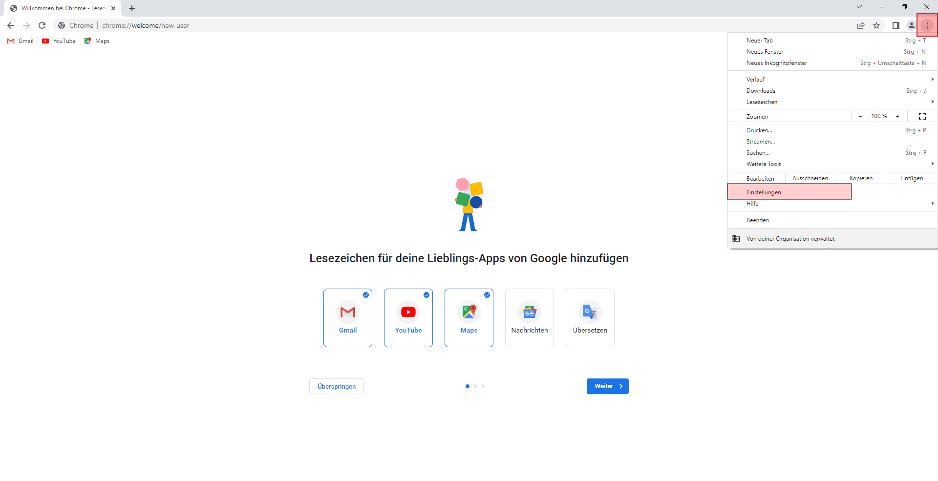The height and width of the screenshot is (481, 938).
Task: Click the Strg + T shortcut text
Action: click(x=916, y=41)
